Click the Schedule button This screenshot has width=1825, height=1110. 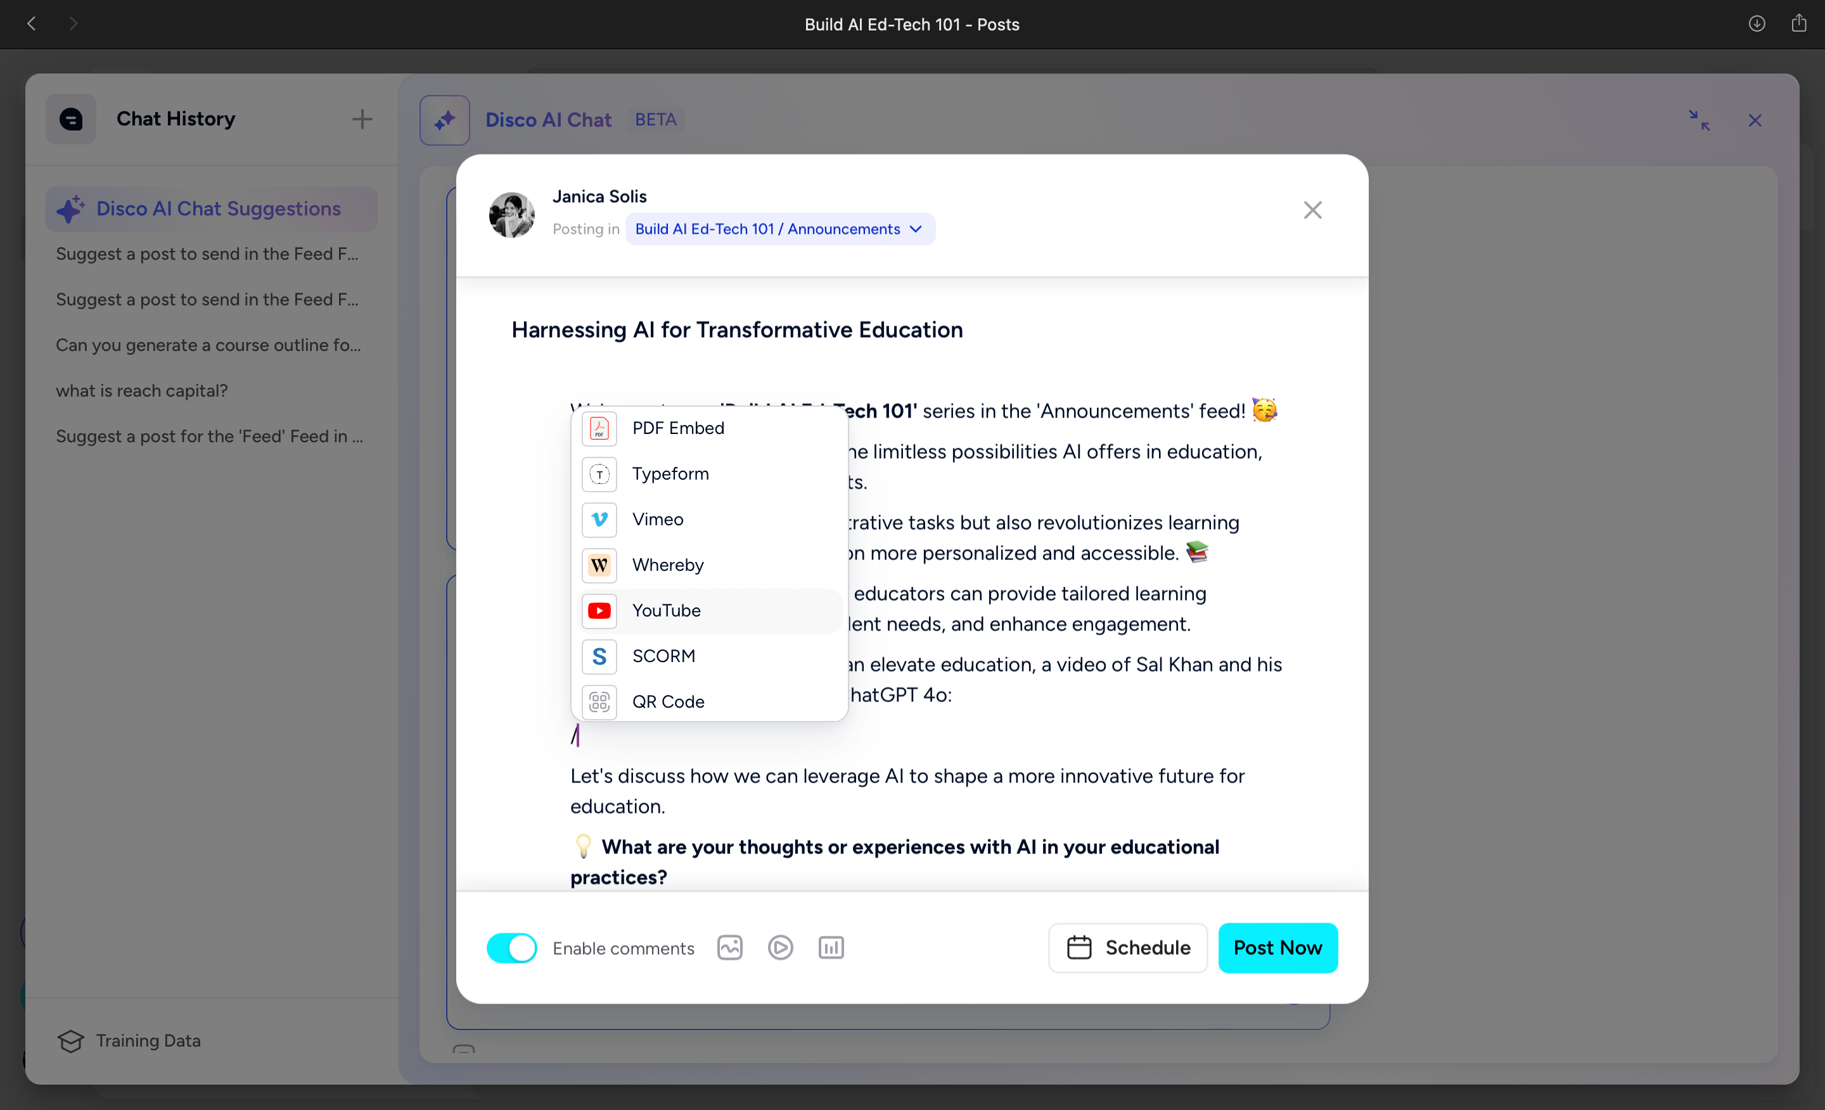coord(1127,948)
